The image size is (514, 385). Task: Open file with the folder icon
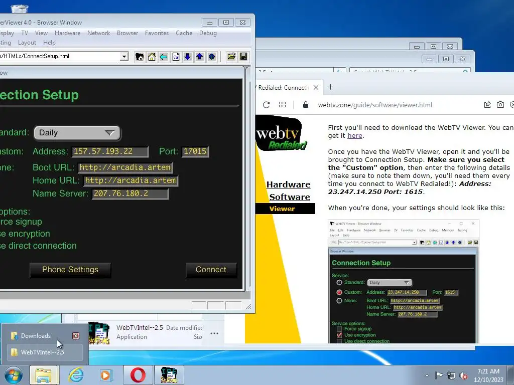click(231, 57)
